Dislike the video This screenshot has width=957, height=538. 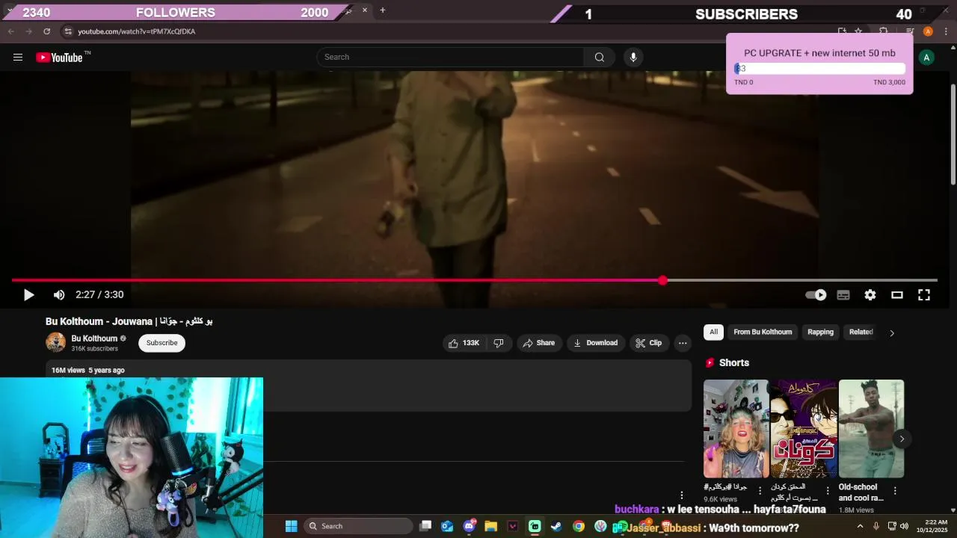499,343
